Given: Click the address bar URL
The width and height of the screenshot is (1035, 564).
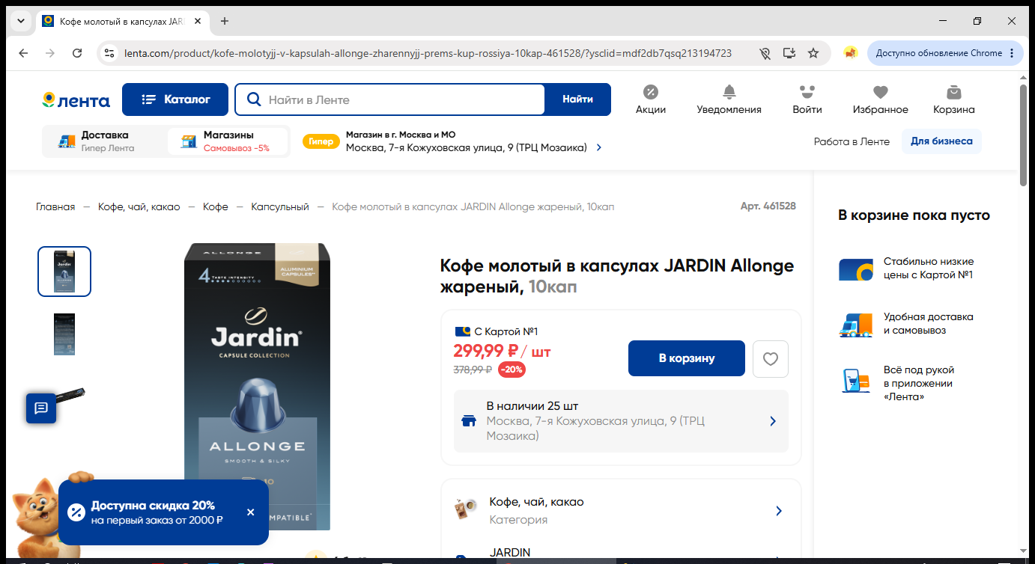Looking at the screenshot, I should pyautogui.click(x=428, y=53).
